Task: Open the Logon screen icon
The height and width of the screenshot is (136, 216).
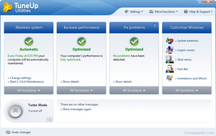Action: (170, 50)
